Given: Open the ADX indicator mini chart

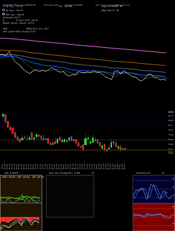Looking at the screenshot, I should tap(21, 189).
